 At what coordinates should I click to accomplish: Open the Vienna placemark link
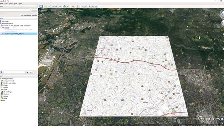7,28
